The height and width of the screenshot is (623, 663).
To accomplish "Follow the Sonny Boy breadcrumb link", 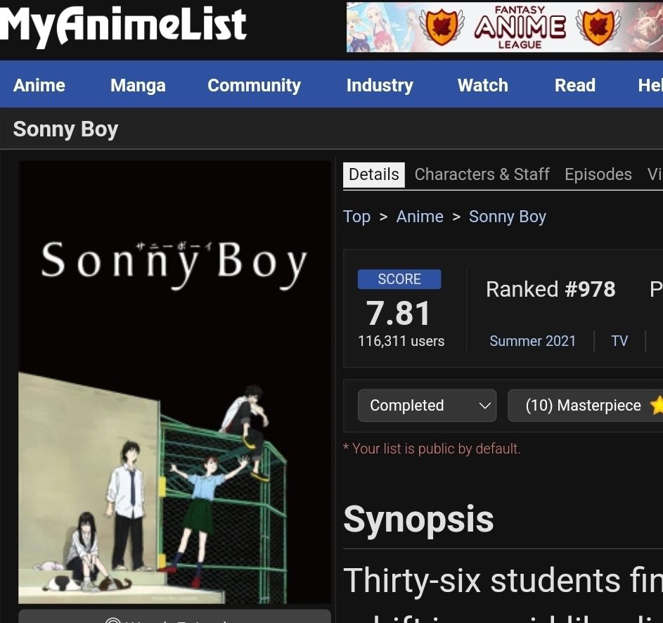I will tap(508, 217).
